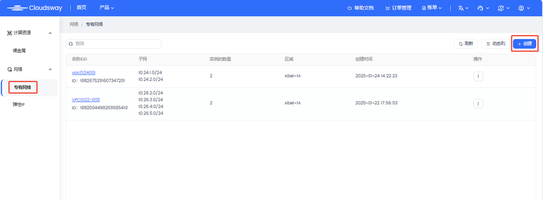Open the 账单 billing dropdown
This screenshot has width=543, height=200.
tap(432, 8)
